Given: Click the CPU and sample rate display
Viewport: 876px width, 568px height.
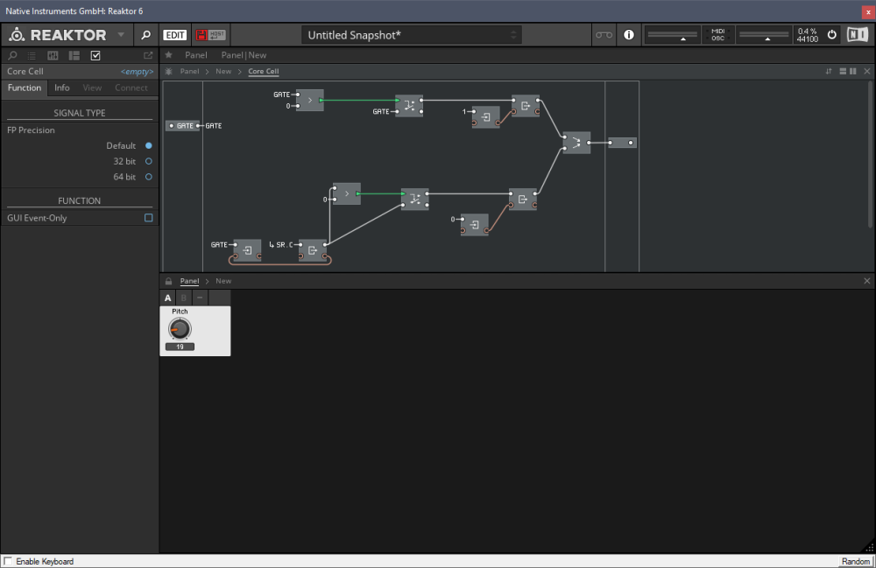Looking at the screenshot, I should (x=808, y=35).
